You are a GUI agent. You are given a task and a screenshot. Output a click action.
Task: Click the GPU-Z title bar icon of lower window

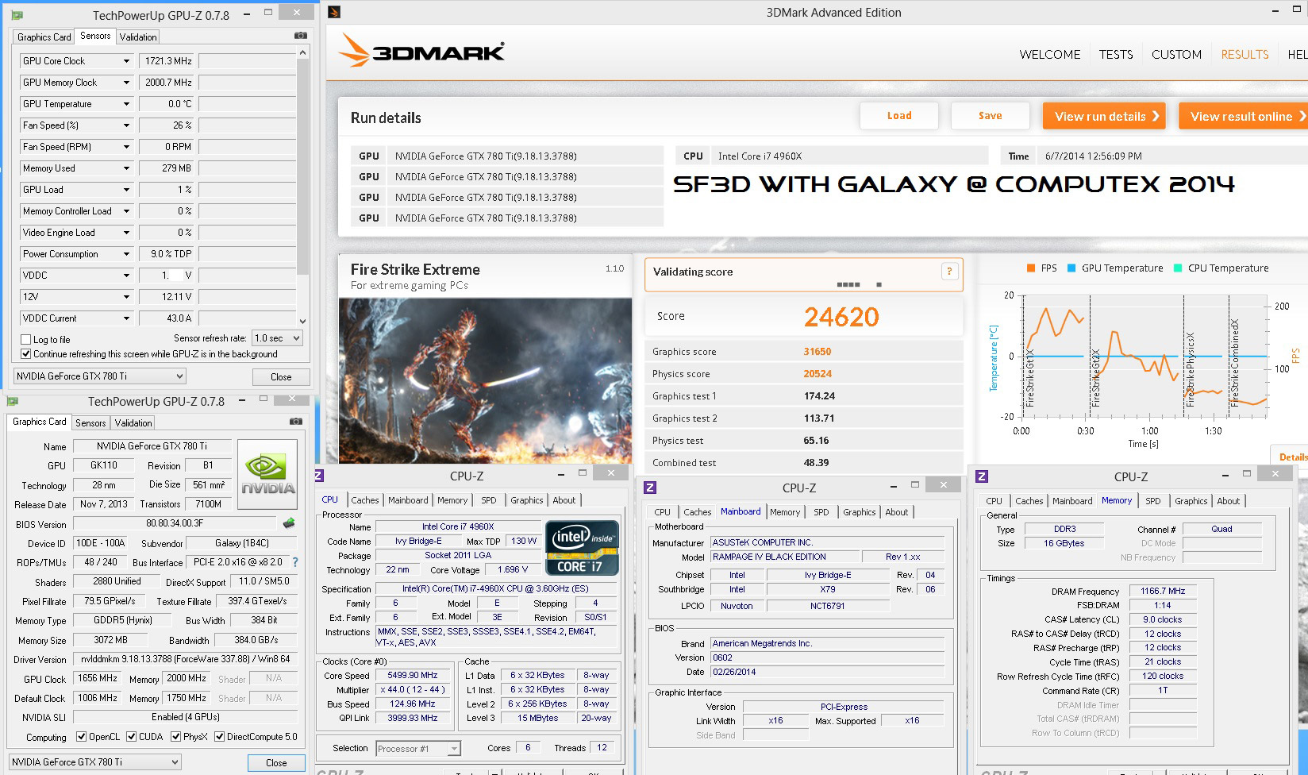pos(12,401)
